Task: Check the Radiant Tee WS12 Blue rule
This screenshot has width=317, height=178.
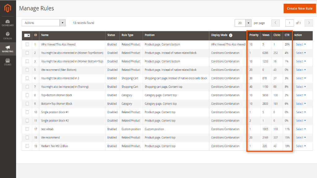Action: tap(27, 146)
